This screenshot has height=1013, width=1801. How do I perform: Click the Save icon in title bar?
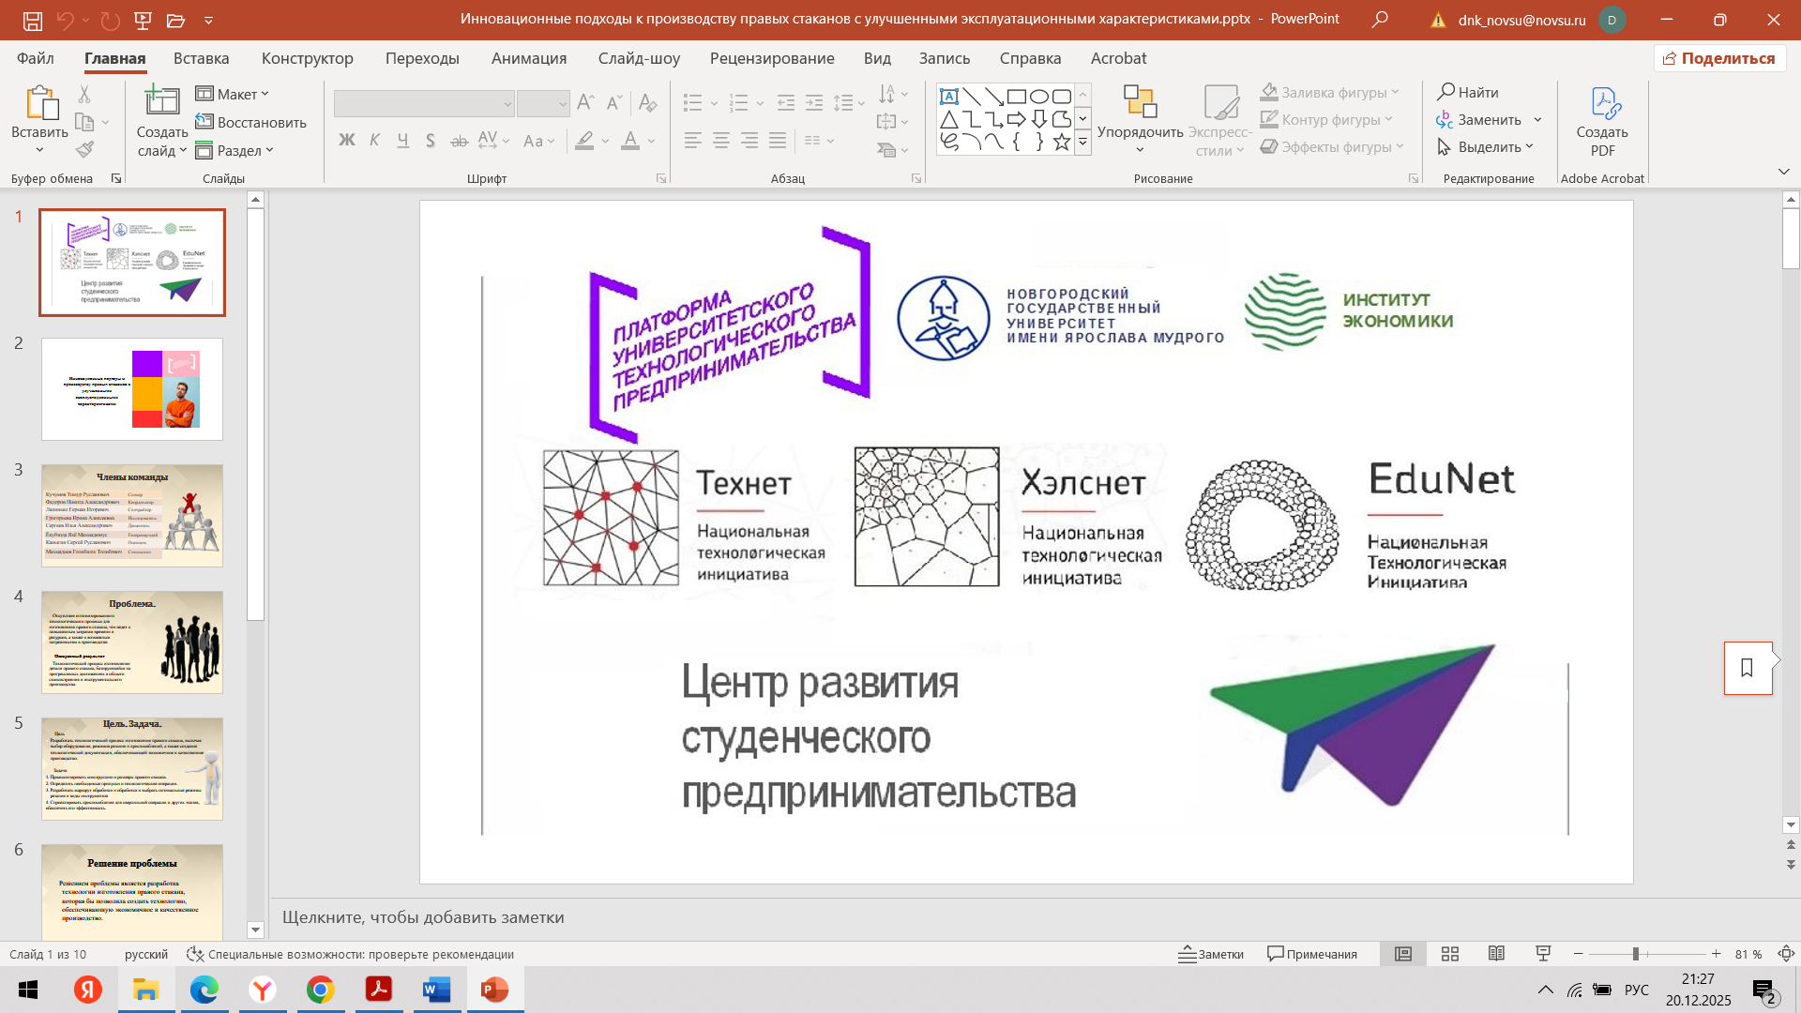(32, 20)
